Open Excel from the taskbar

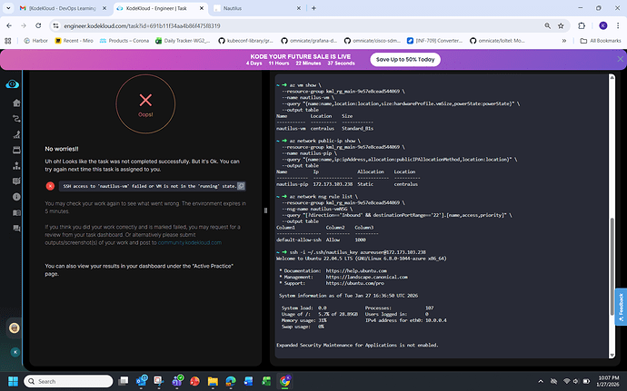click(x=266, y=381)
